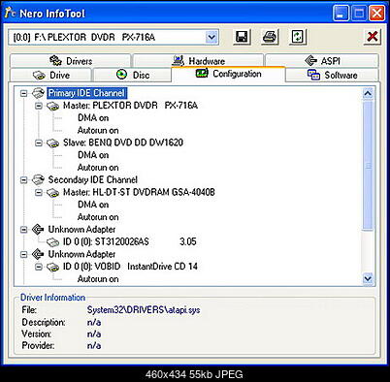Image resolution: width=390 pixels, height=382 pixels.
Task: Collapse the Secondary IDE Channel node
Action: [x=23, y=180]
